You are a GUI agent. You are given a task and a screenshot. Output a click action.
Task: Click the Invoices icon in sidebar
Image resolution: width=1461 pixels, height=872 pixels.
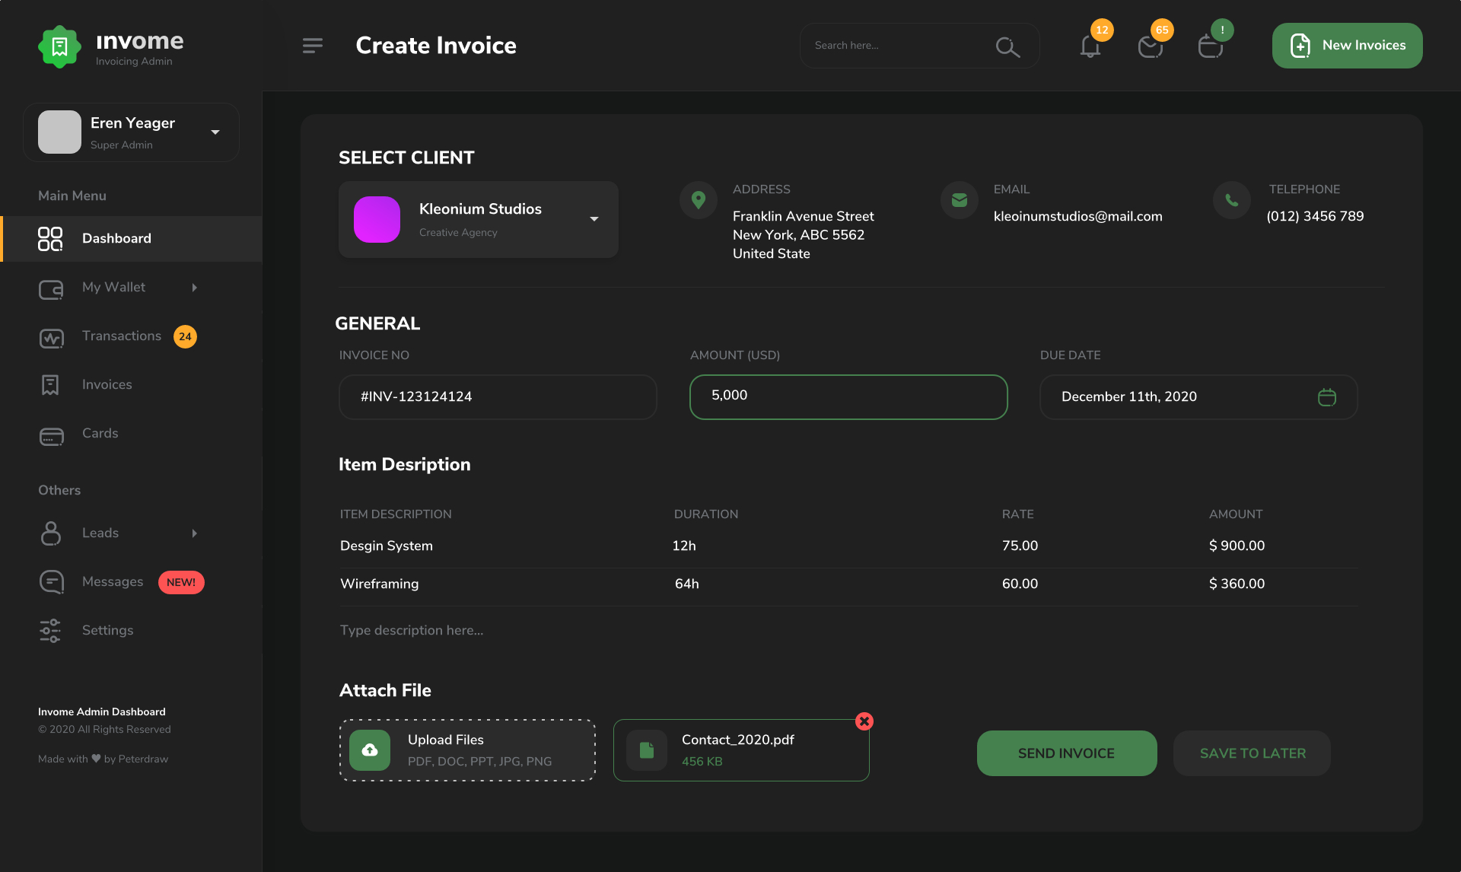coord(49,384)
